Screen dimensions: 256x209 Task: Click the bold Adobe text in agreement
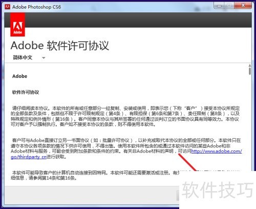[x=20, y=76]
